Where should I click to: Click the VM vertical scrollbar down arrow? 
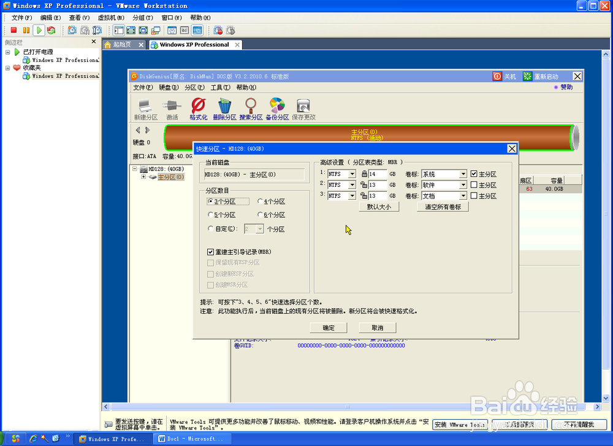click(606, 398)
